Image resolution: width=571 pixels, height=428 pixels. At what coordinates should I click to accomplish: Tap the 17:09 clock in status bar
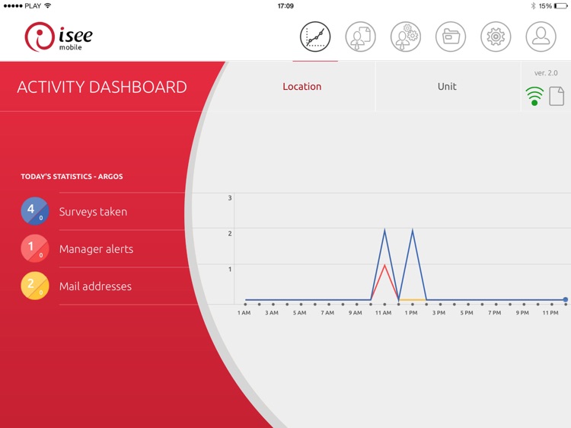pos(285,6)
